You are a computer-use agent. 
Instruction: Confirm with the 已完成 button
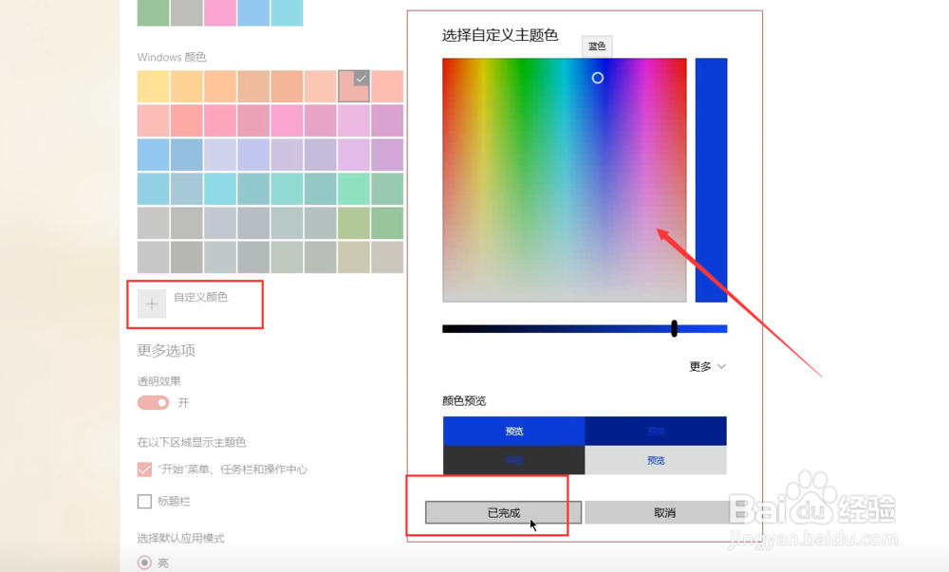click(x=504, y=513)
